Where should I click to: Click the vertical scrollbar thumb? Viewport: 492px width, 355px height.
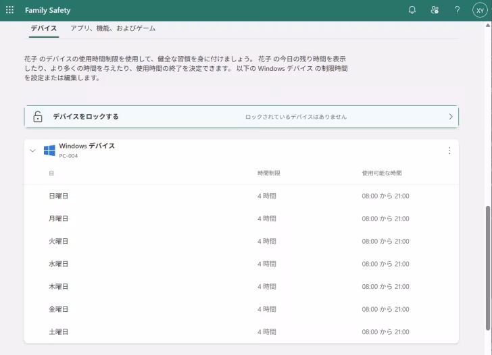[x=488, y=268]
